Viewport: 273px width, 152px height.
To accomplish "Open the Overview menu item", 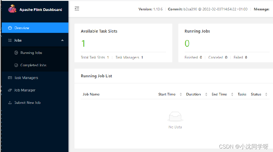I will tap(22, 28).
